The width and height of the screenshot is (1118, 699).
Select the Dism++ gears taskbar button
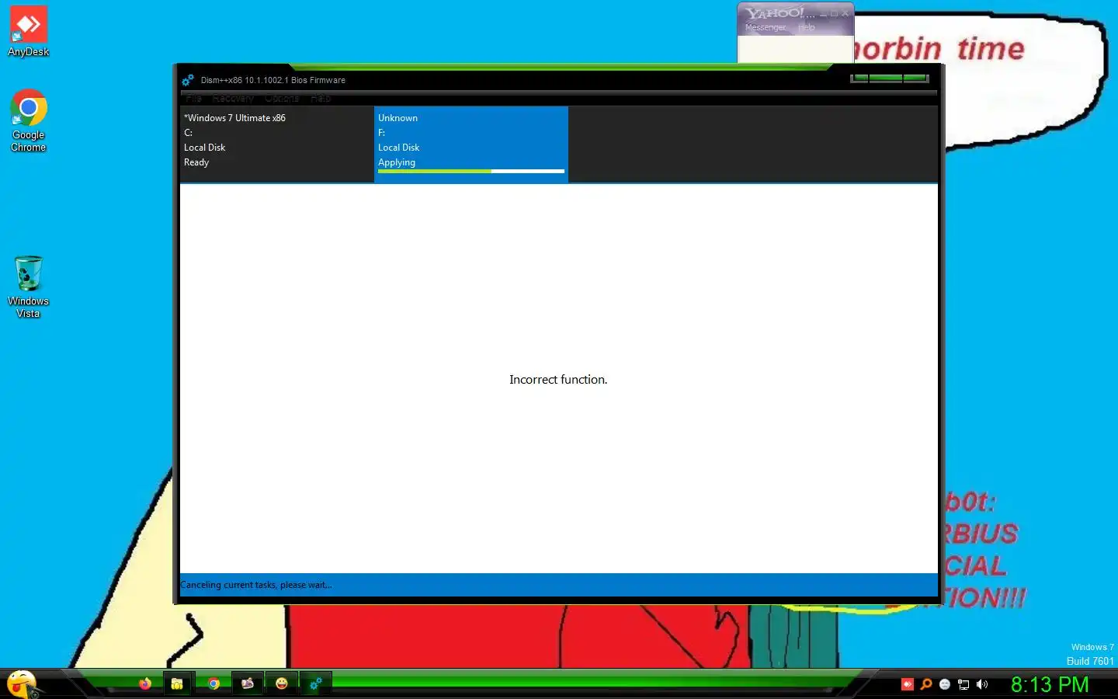[316, 683]
